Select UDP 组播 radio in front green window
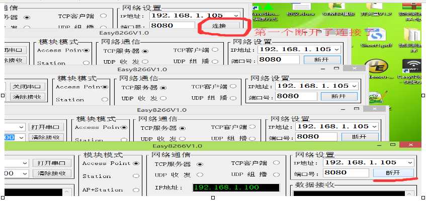The height and width of the screenshot is (201, 426). [276, 175]
